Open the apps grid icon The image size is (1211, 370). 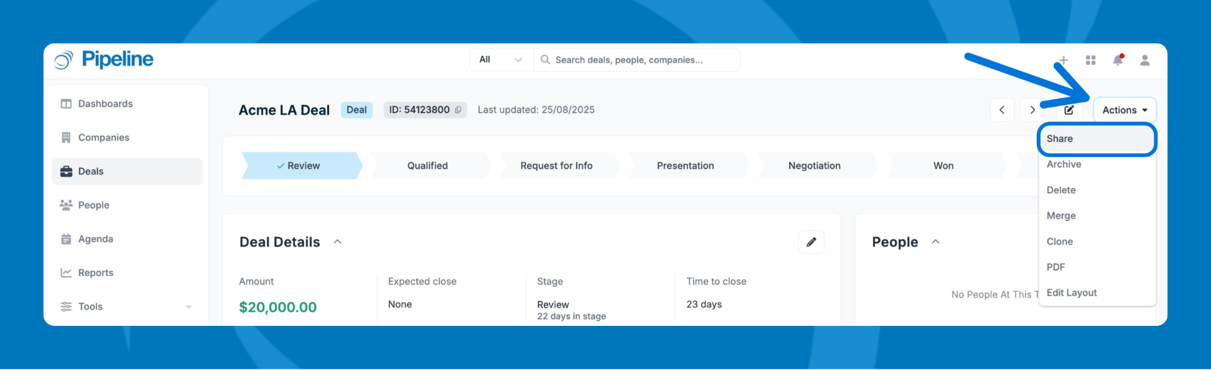point(1091,61)
